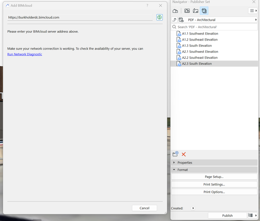Click the arrow next to Created label
Image resolution: width=260 pixels, height=221 pixels.
193,208
